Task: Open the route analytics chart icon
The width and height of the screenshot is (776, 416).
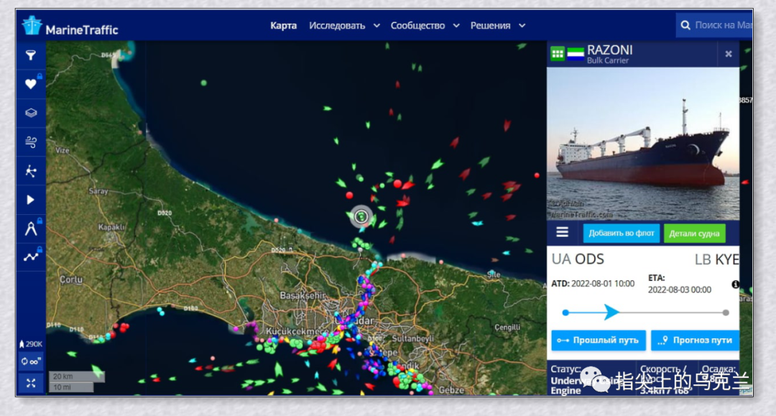Action: click(x=31, y=256)
